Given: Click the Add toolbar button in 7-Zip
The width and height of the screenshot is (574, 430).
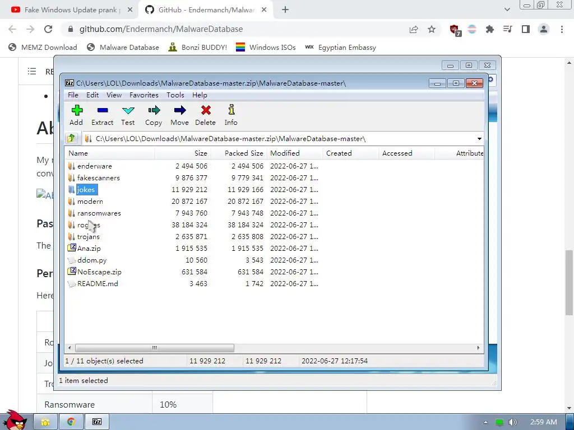Looking at the screenshot, I should 76,115.
